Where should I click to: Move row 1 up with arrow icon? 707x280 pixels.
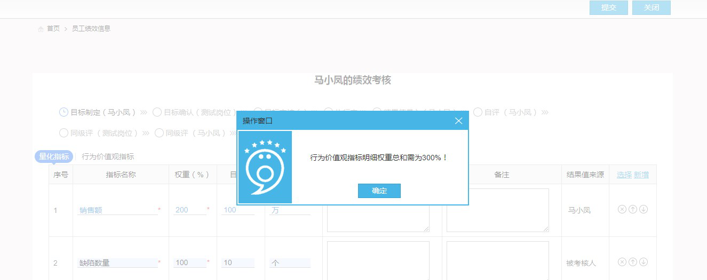[x=633, y=209]
